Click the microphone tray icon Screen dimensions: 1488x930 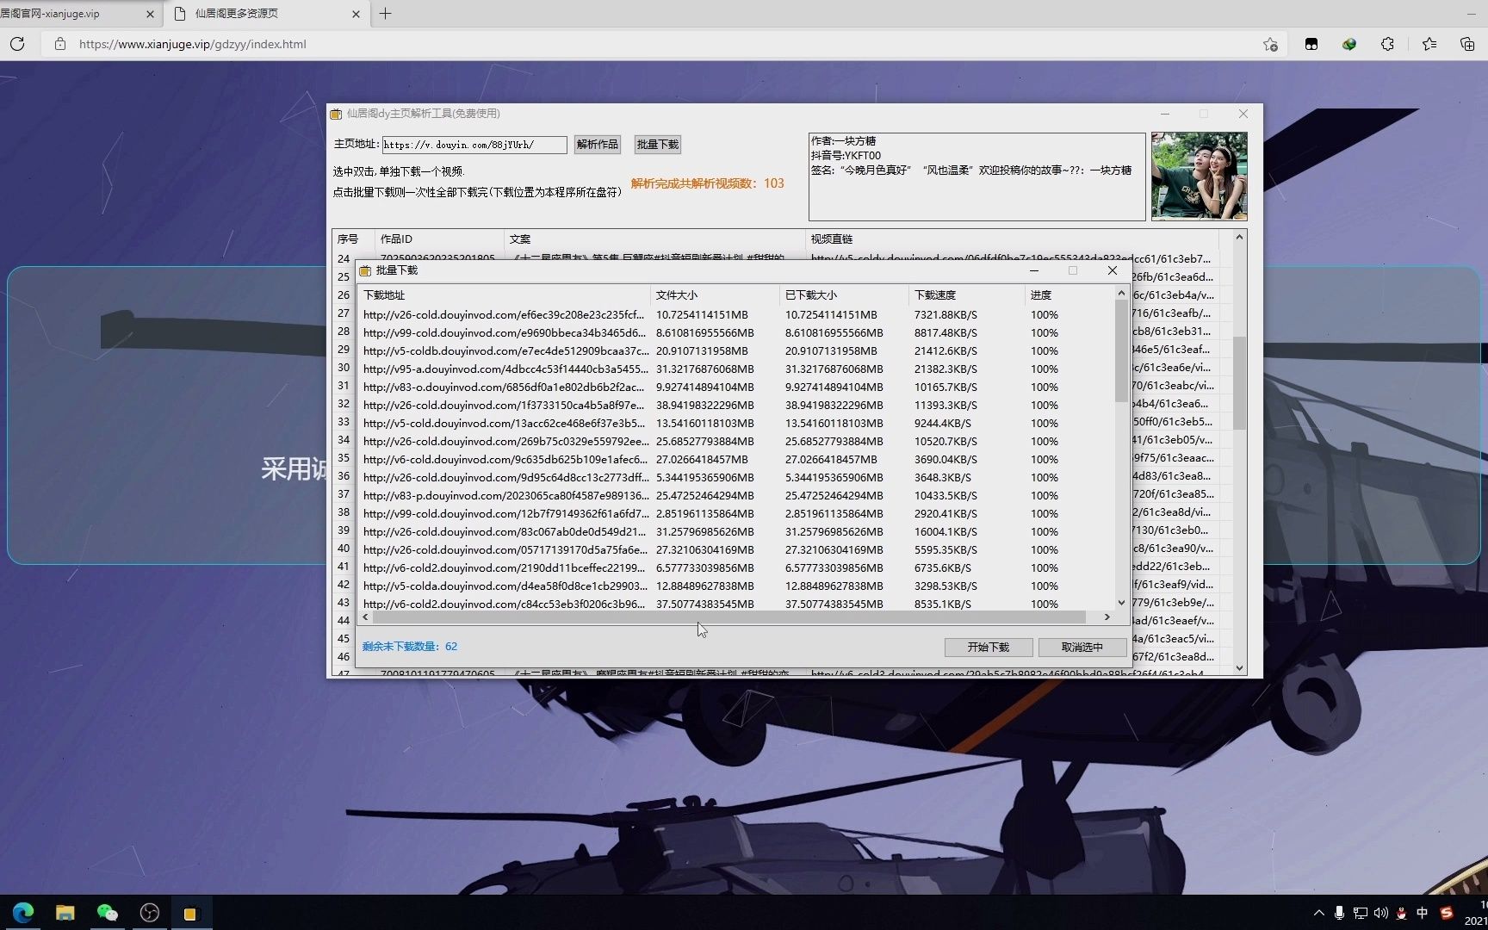[1339, 913]
